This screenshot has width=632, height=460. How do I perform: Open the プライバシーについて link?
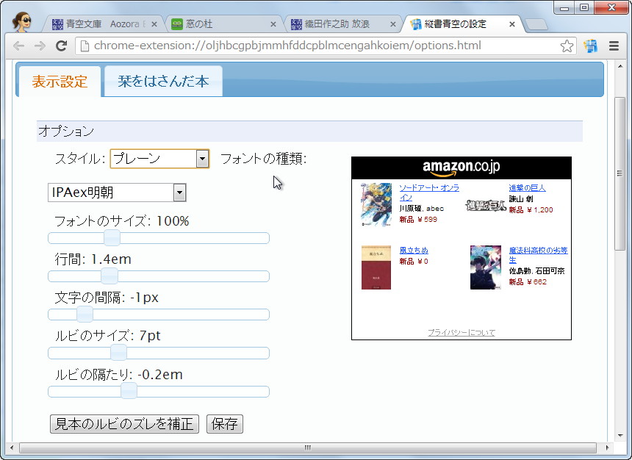coord(461,333)
